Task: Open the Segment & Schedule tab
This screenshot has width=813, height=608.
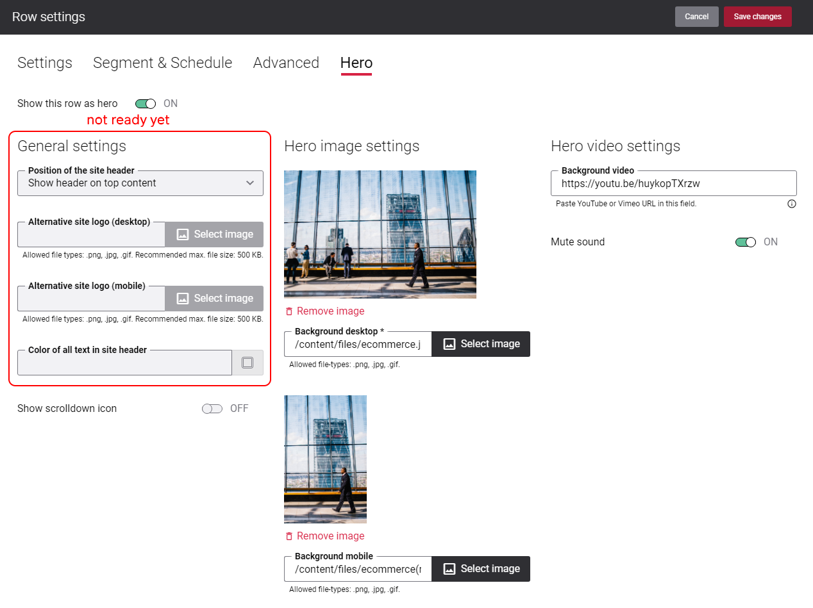Action: [163, 63]
